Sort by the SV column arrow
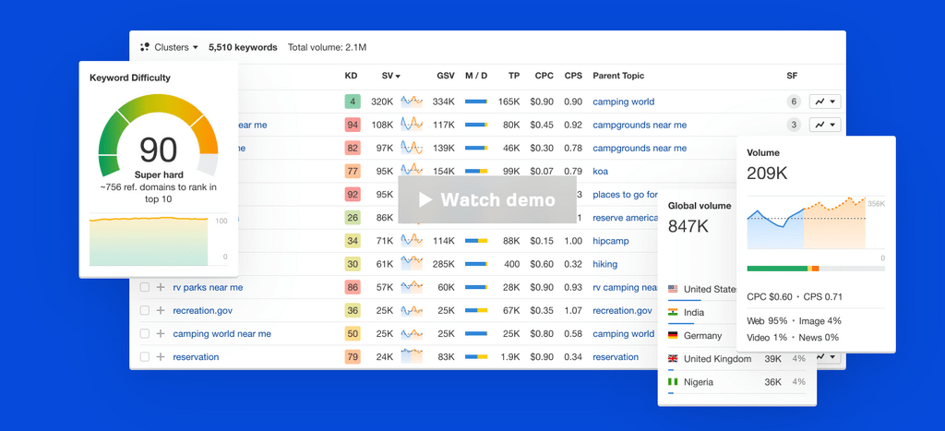945x431 pixels. pyautogui.click(x=398, y=77)
